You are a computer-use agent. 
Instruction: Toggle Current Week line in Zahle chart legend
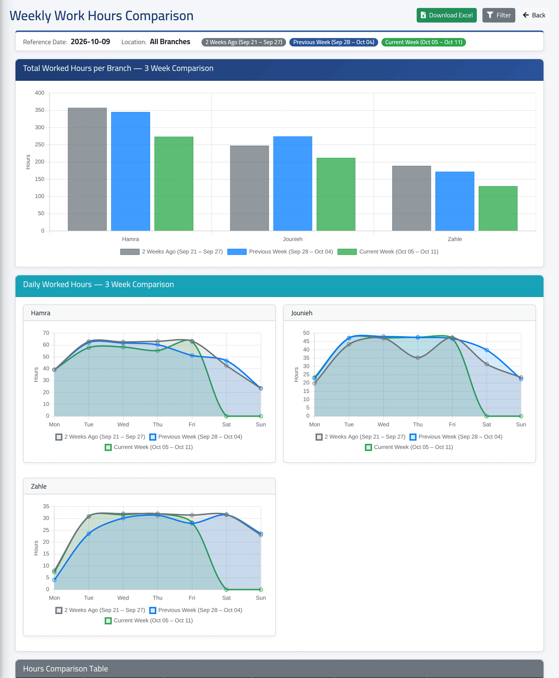click(x=149, y=621)
